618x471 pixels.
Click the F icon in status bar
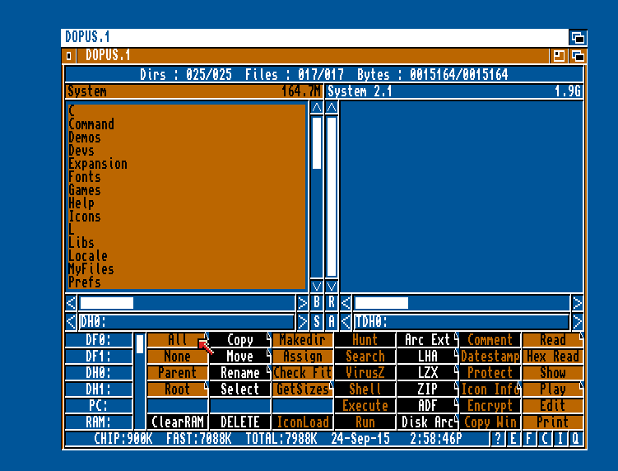pyautogui.click(x=529, y=439)
